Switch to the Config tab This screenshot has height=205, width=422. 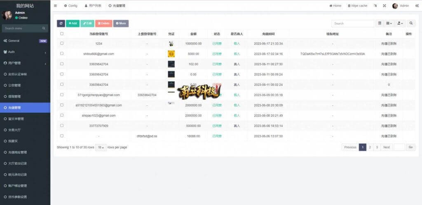coord(70,6)
